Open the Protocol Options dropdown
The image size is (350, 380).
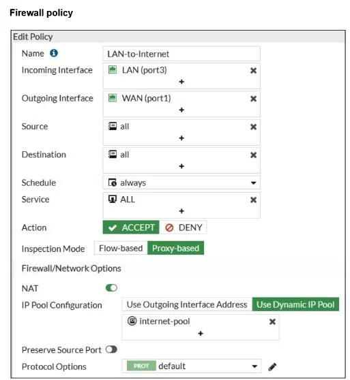[x=192, y=366]
